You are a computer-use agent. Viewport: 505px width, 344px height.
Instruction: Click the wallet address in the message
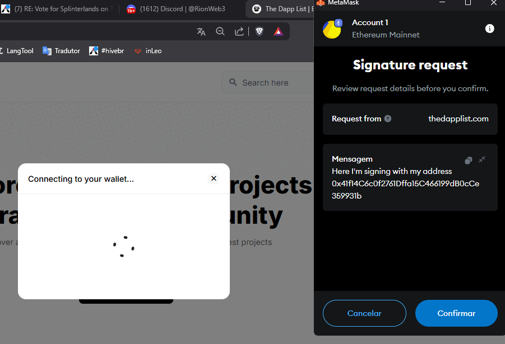tap(405, 190)
